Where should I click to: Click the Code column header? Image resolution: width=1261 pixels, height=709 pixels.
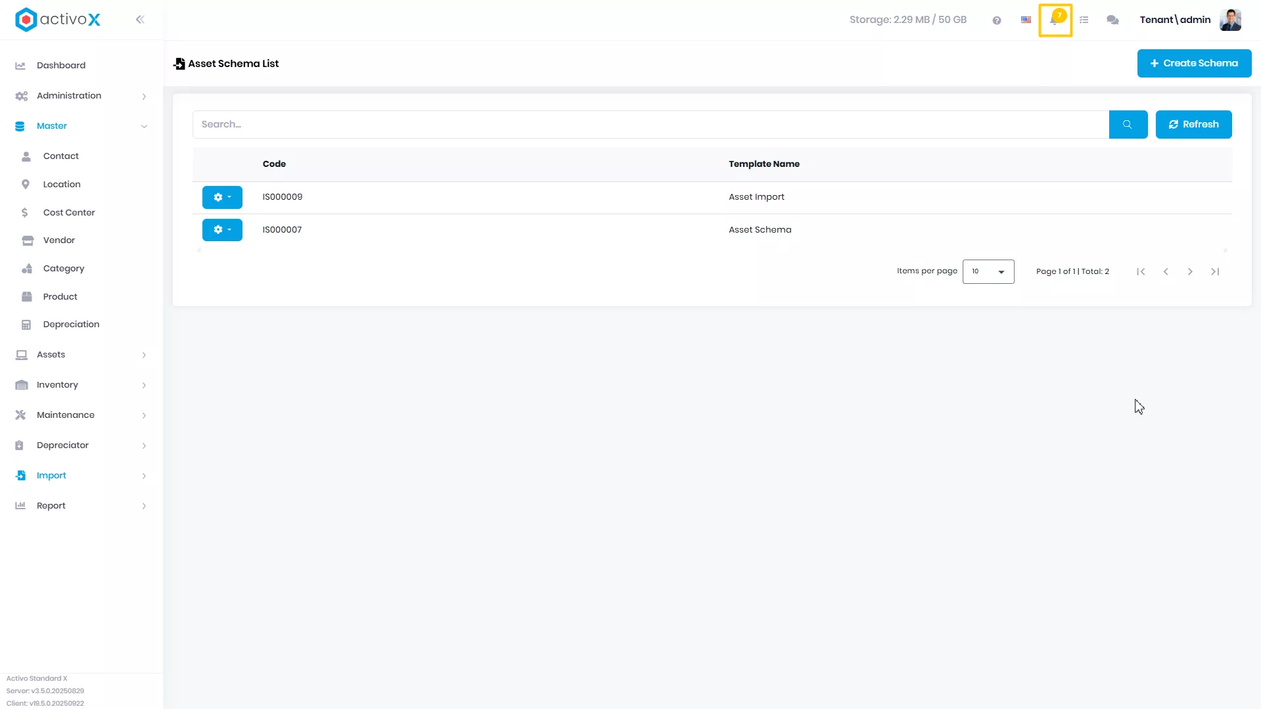point(274,164)
